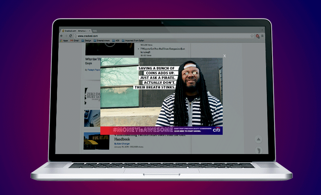Bookmark this page with the star icon
321x195 pixels.
[252, 36]
